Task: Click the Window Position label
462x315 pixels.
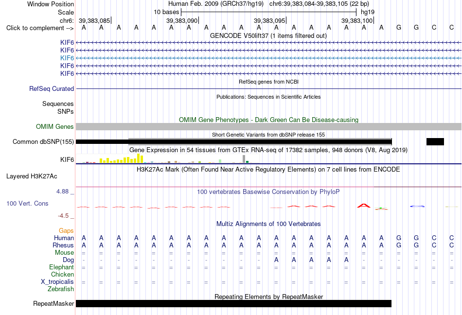Action: [51, 4]
